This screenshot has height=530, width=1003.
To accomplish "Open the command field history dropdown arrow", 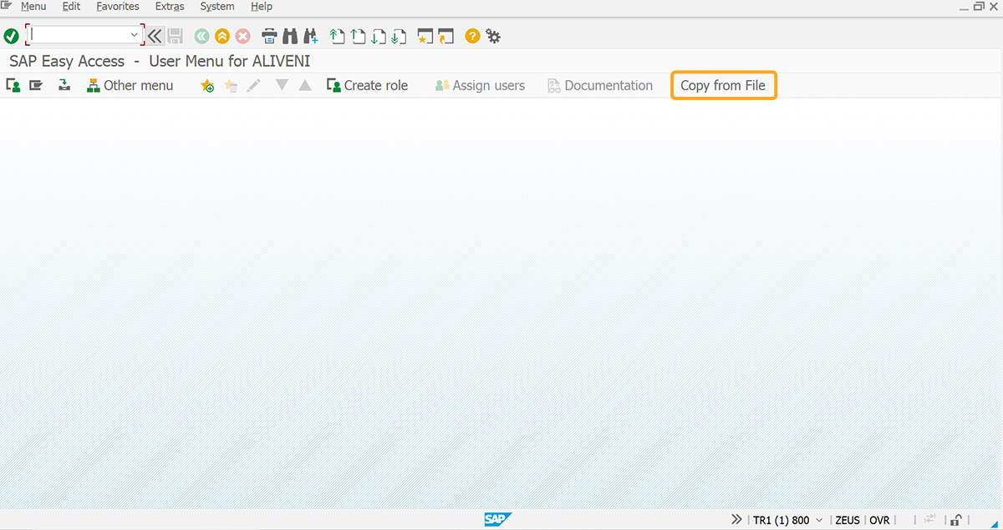I will (x=135, y=35).
